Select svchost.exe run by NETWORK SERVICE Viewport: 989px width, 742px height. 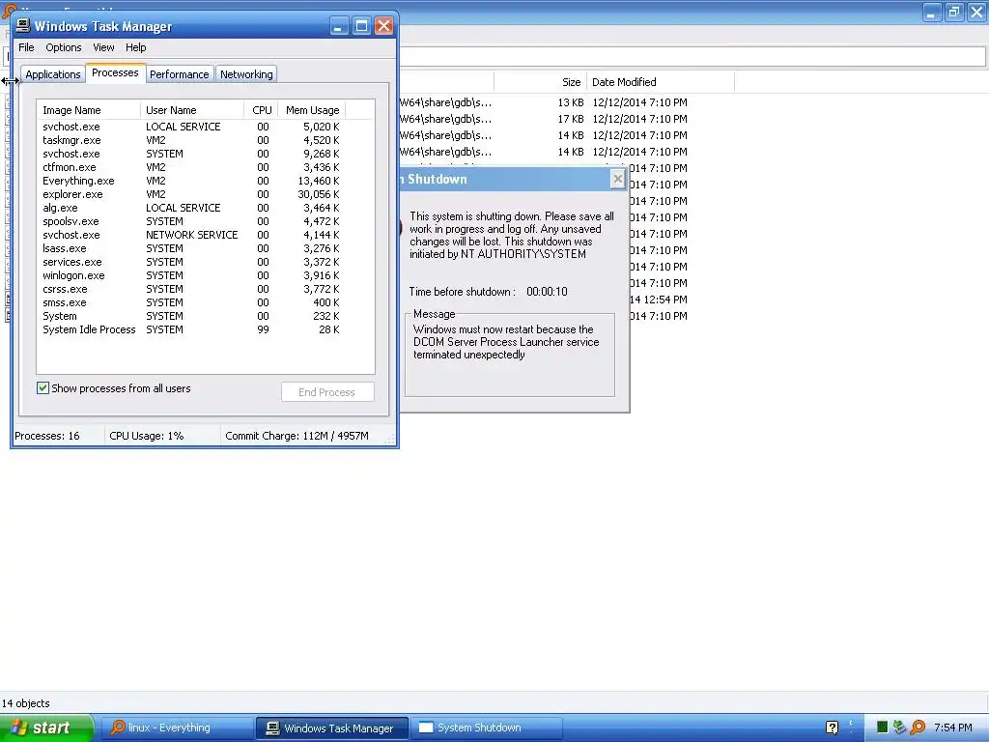pos(191,235)
